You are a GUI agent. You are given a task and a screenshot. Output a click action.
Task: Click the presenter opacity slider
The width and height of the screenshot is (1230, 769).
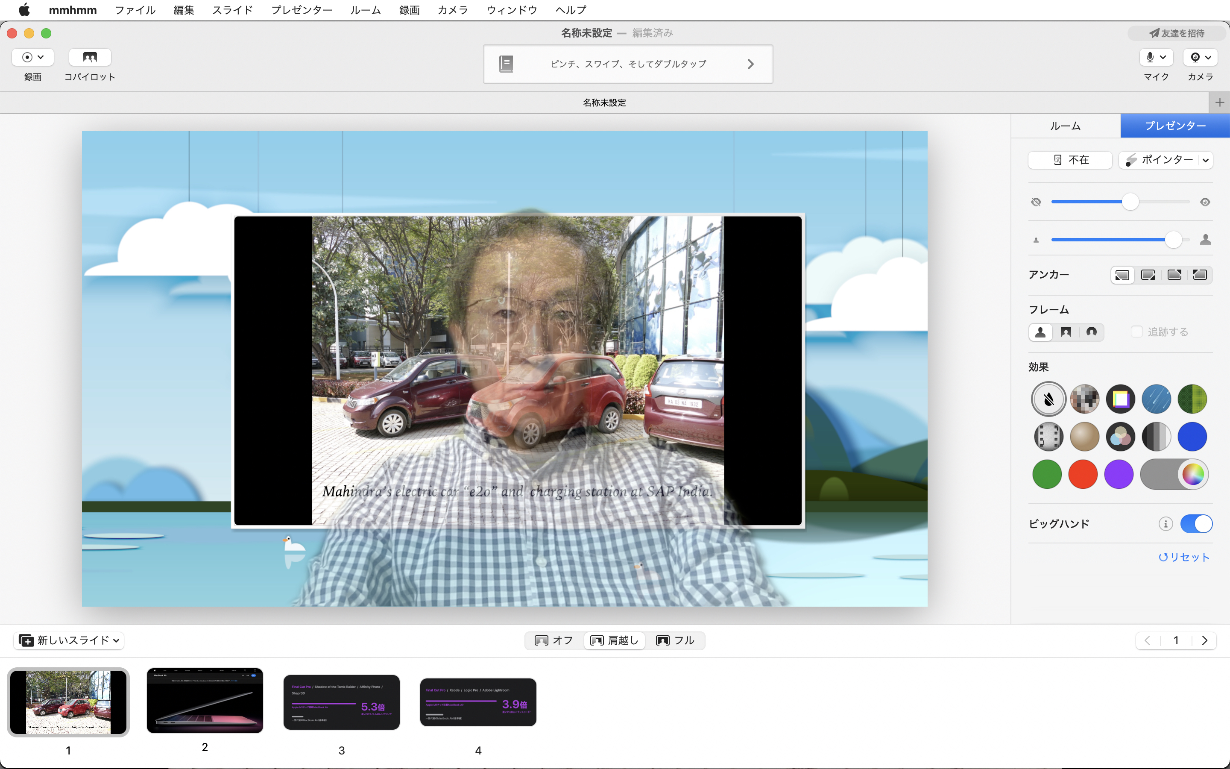(x=1120, y=202)
